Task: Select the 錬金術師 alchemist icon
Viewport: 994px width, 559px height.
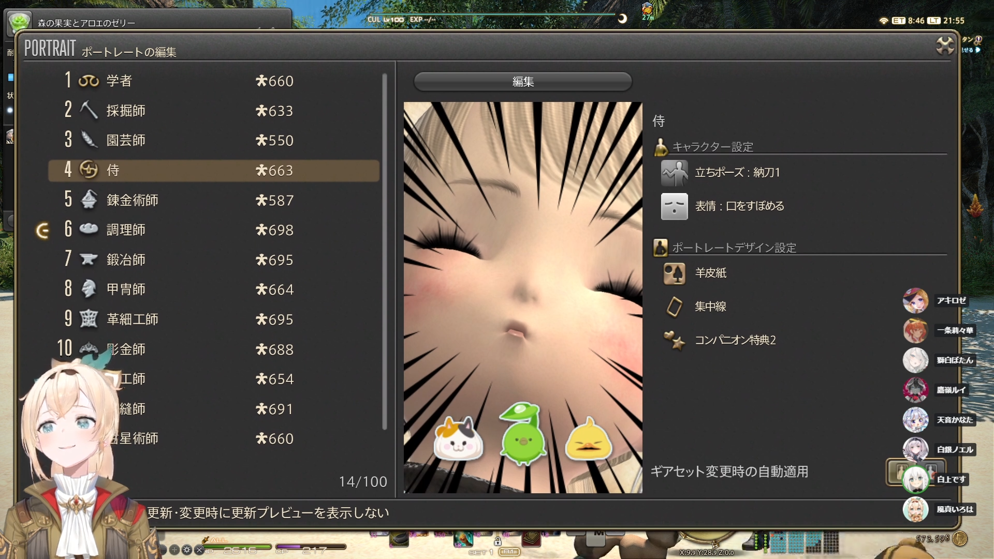Action: pyautogui.click(x=89, y=199)
